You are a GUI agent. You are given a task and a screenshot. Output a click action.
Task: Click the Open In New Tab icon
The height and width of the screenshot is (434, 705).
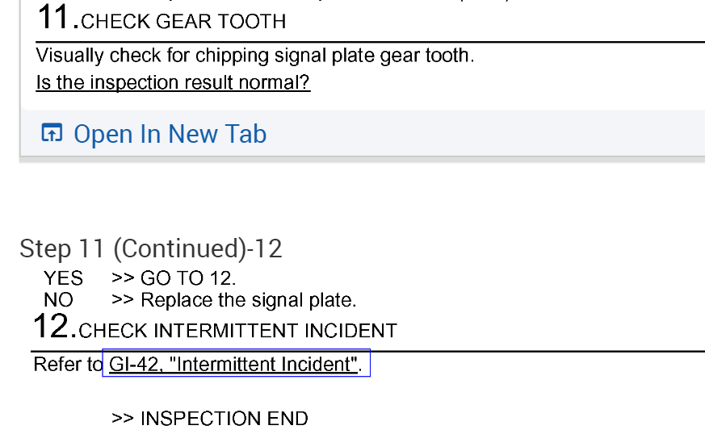coord(52,133)
